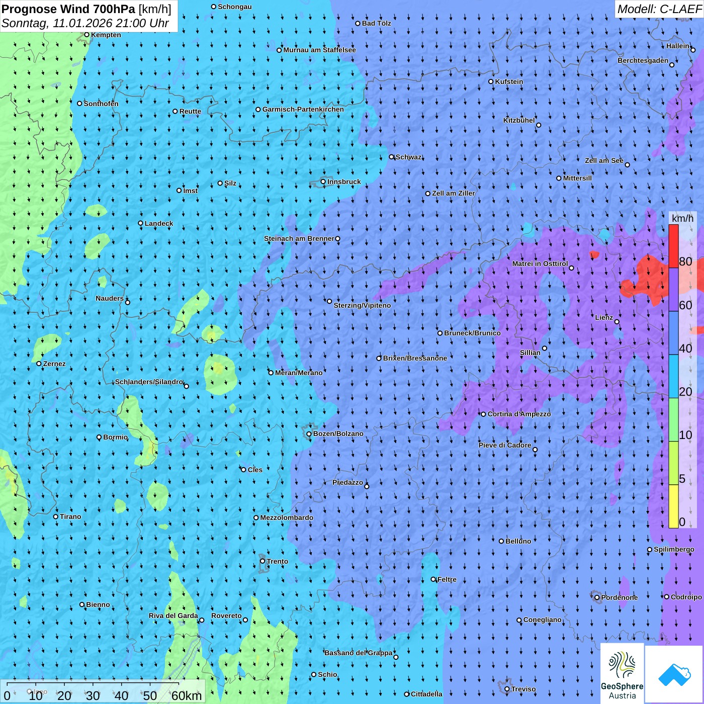This screenshot has height=704, width=704.
Task: Click the Schlanders/Silandro label
Action: pos(149,382)
